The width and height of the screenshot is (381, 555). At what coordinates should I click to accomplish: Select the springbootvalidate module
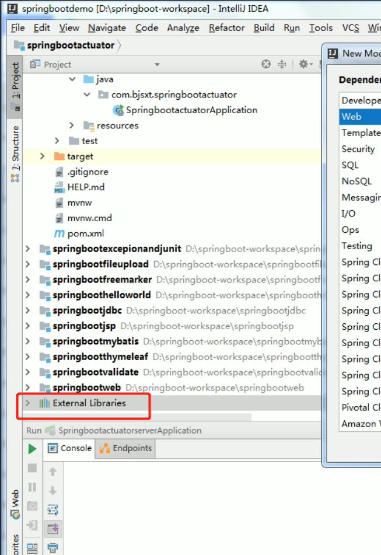coord(96,372)
